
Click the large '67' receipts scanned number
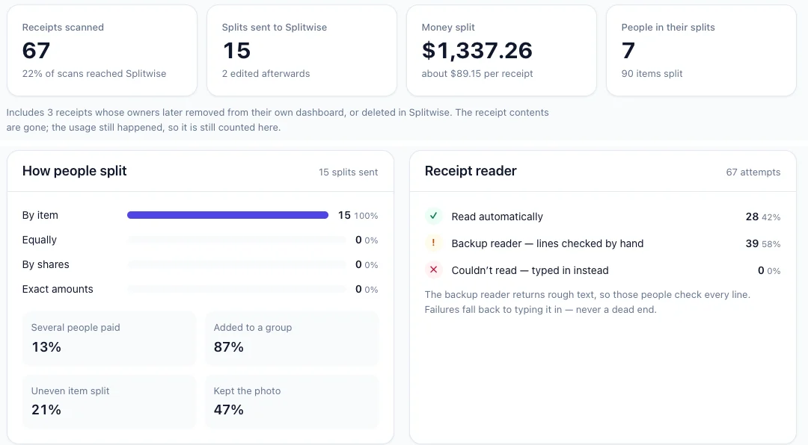click(x=36, y=51)
